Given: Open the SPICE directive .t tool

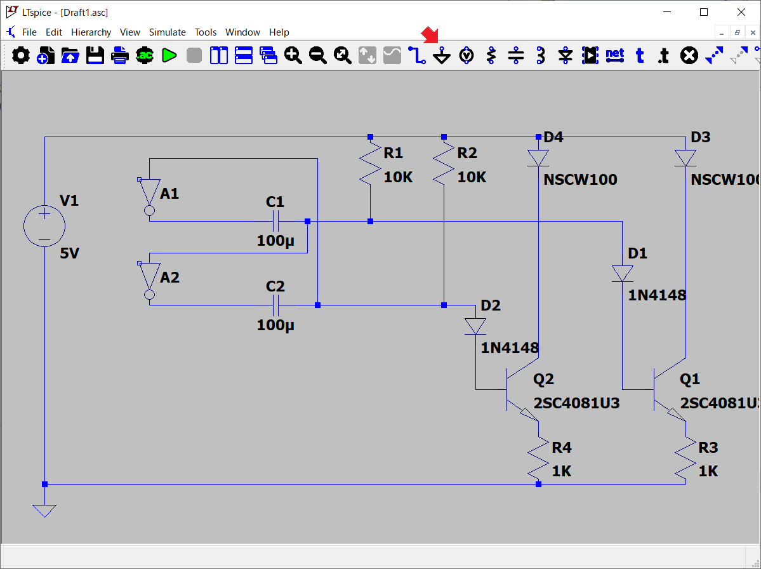Looking at the screenshot, I should [664, 56].
